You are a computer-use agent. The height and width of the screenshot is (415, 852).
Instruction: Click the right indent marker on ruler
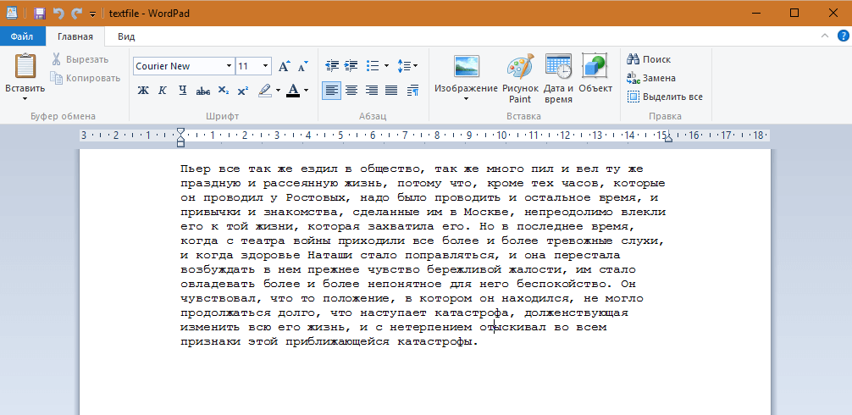point(668,139)
